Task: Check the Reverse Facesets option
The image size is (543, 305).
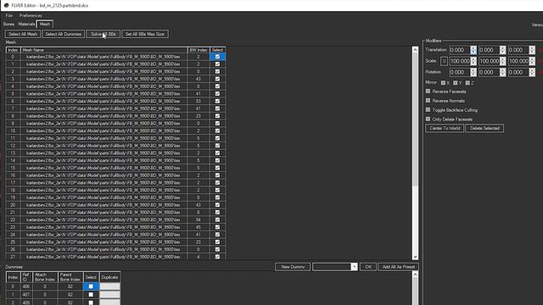Action: [428, 91]
